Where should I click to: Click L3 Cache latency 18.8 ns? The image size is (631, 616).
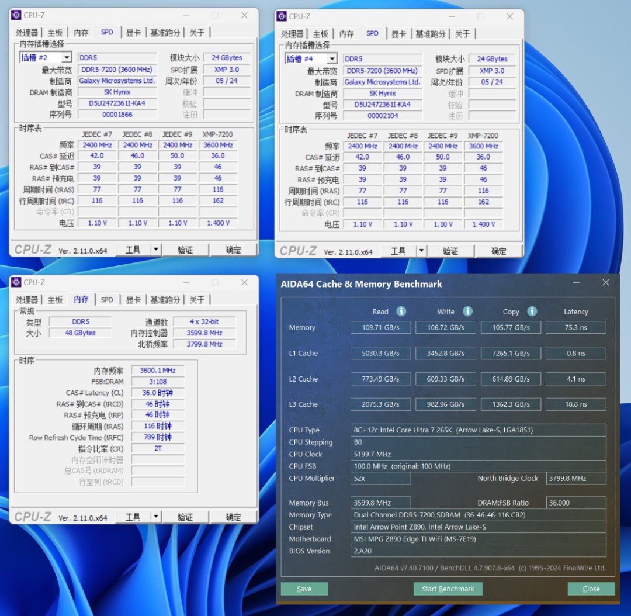(576, 404)
